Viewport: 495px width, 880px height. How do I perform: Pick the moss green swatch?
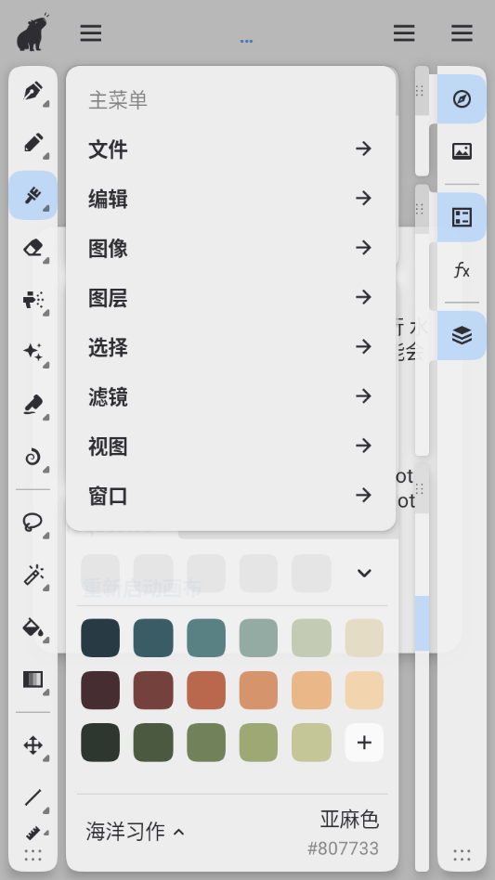(x=206, y=743)
